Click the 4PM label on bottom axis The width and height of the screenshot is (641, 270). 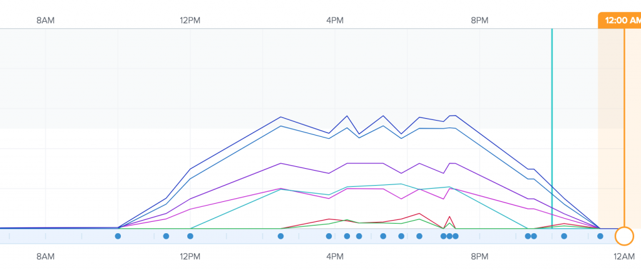click(x=335, y=257)
